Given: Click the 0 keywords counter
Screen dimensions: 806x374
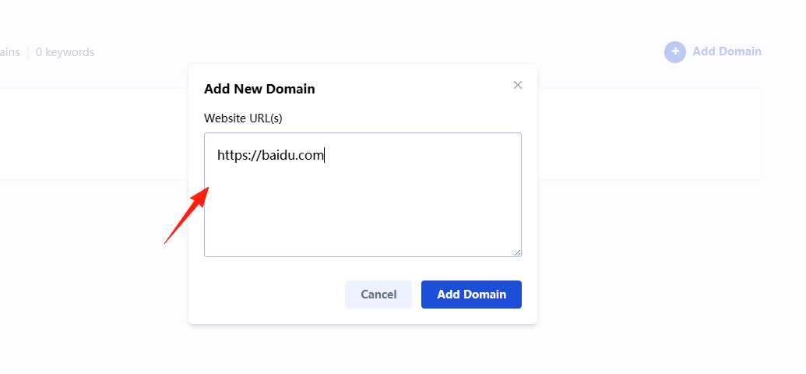Looking at the screenshot, I should coord(65,52).
